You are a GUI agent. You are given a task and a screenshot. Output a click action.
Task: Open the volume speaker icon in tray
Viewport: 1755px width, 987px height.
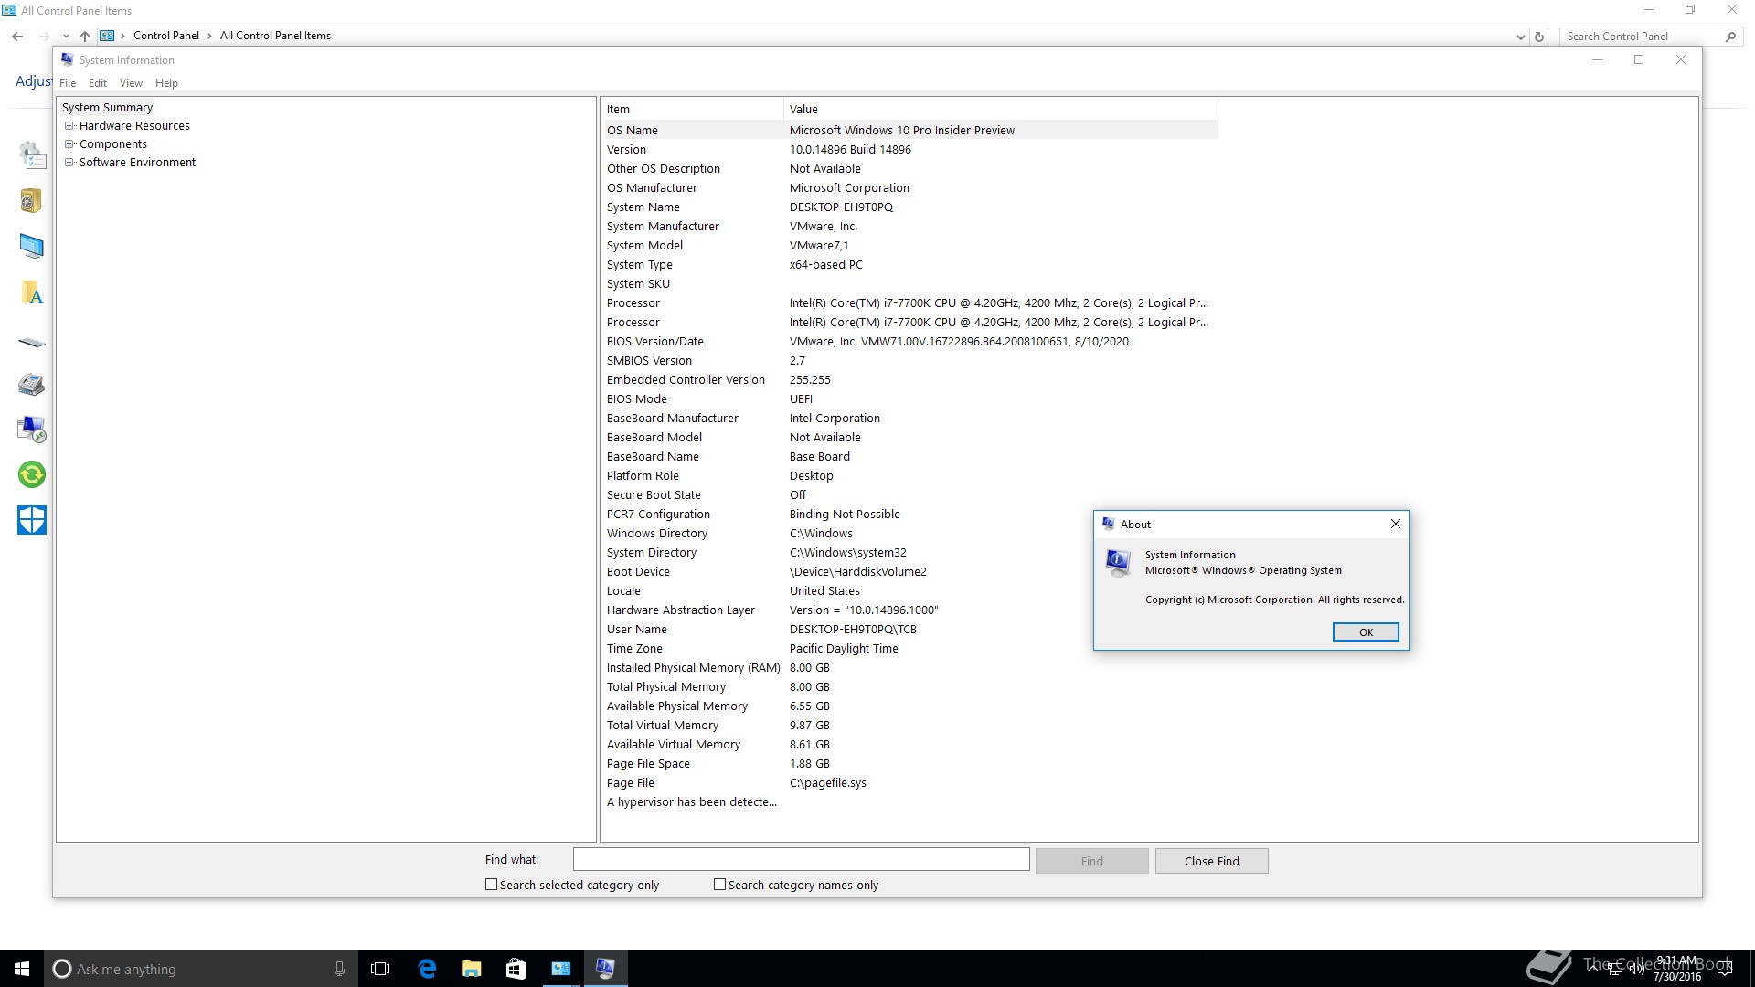click(1637, 969)
